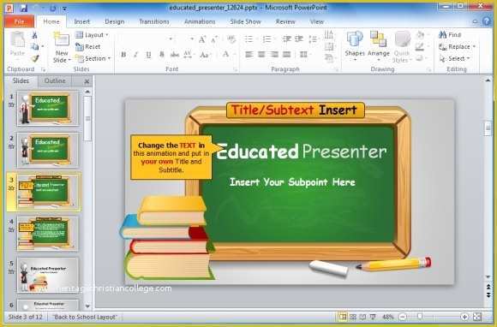The width and height of the screenshot is (497, 327).
Task: Toggle text Shadow formatting
Action: pyautogui.click(x=162, y=55)
